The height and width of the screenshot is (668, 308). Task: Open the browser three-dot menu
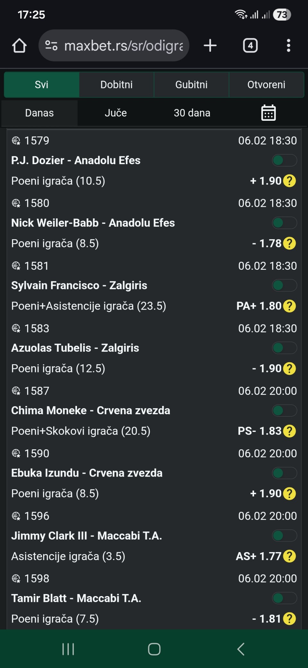tap(288, 46)
